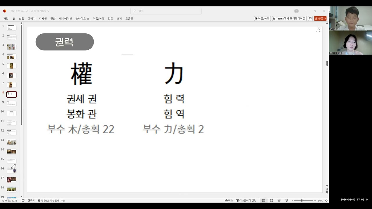
Task: Click the 슬라이드 8/31 status indicator
Action: (10, 201)
